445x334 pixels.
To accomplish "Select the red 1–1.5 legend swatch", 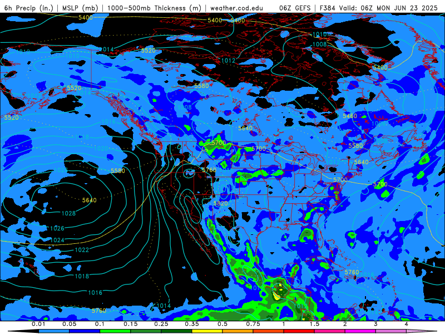I will (299, 331).
